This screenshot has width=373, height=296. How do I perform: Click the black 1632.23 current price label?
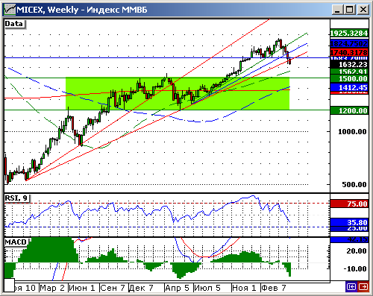(349, 65)
